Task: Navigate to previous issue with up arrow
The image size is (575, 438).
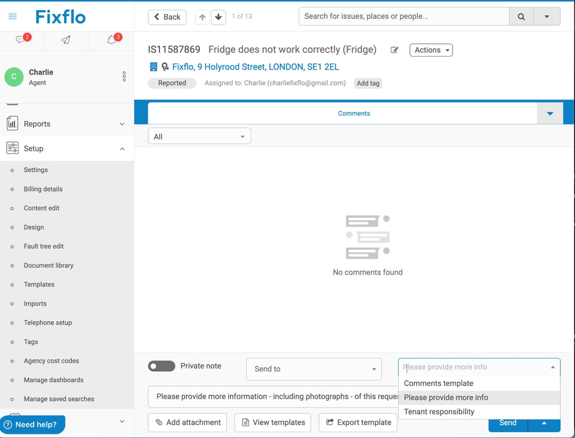Action: point(202,17)
